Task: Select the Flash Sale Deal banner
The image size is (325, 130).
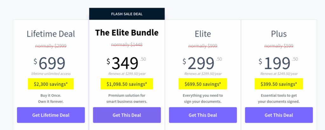Action: click(x=127, y=14)
